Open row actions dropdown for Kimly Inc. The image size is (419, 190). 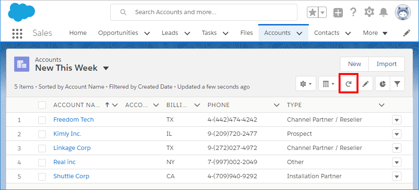click(396, 134)
